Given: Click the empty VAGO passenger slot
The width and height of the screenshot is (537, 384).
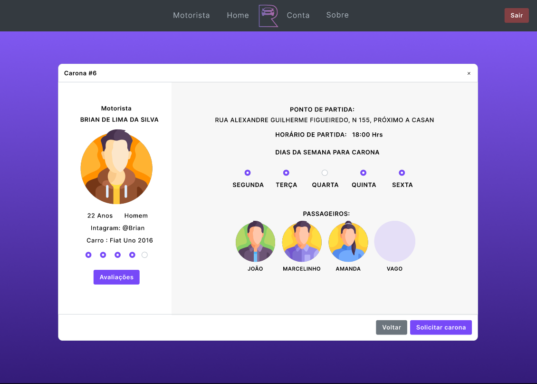Looking at the screenshot, I should [394, 242].
